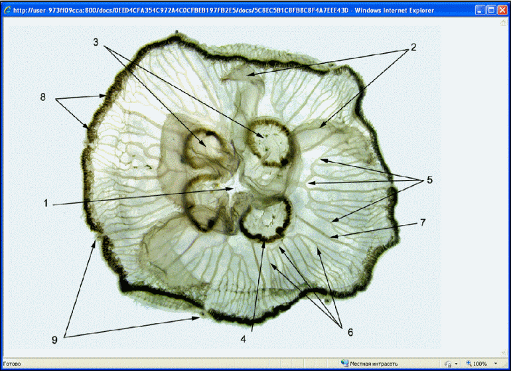This screenshot has height=371, width=511.
Task: Open the zoom level dropdown arrow
Action: click(495, 364)
